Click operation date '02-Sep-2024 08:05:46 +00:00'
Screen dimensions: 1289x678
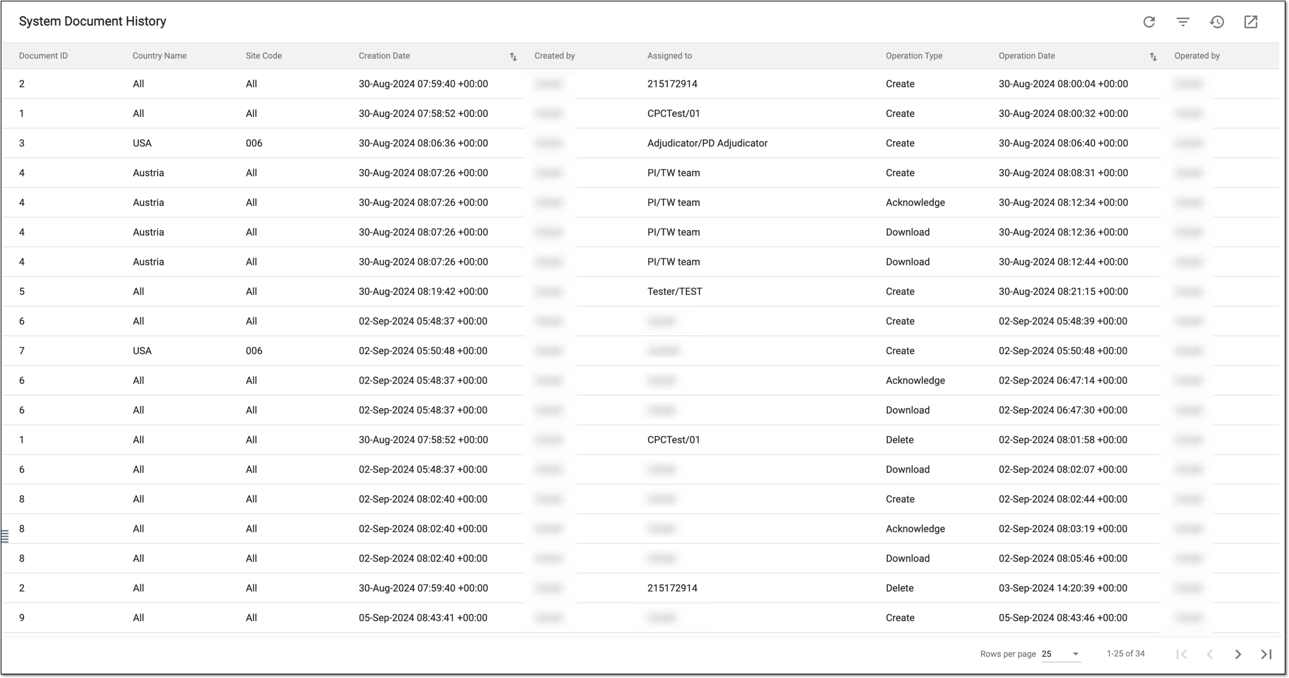pyautogui.click(x=1063, y=558)
